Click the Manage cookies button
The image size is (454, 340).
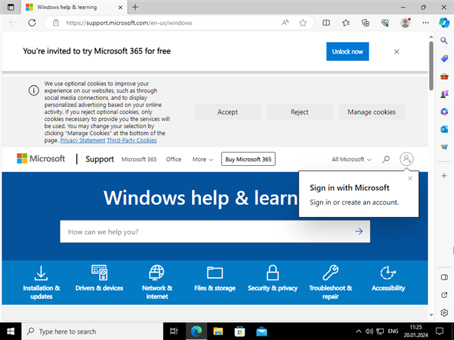371,112
